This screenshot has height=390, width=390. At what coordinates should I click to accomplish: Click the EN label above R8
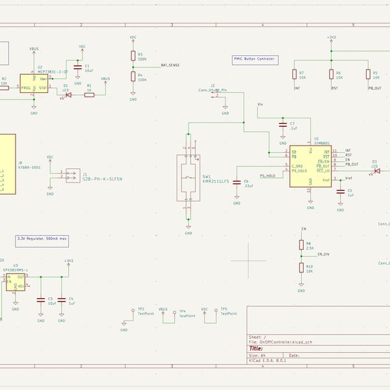tap(304, 229)
